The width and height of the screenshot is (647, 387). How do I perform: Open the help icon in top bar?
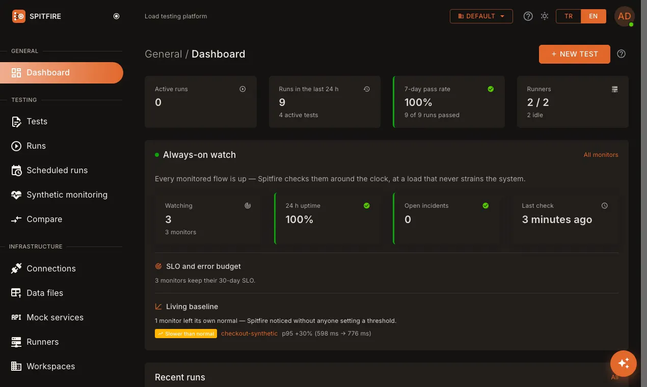[528, 16]
